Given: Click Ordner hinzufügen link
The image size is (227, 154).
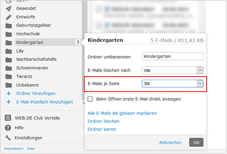Looking at the screenshot, I should [36, 93].
